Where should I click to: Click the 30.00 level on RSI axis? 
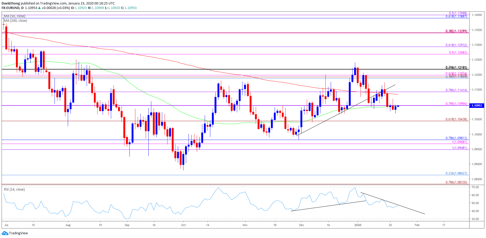tap(475, 219)
